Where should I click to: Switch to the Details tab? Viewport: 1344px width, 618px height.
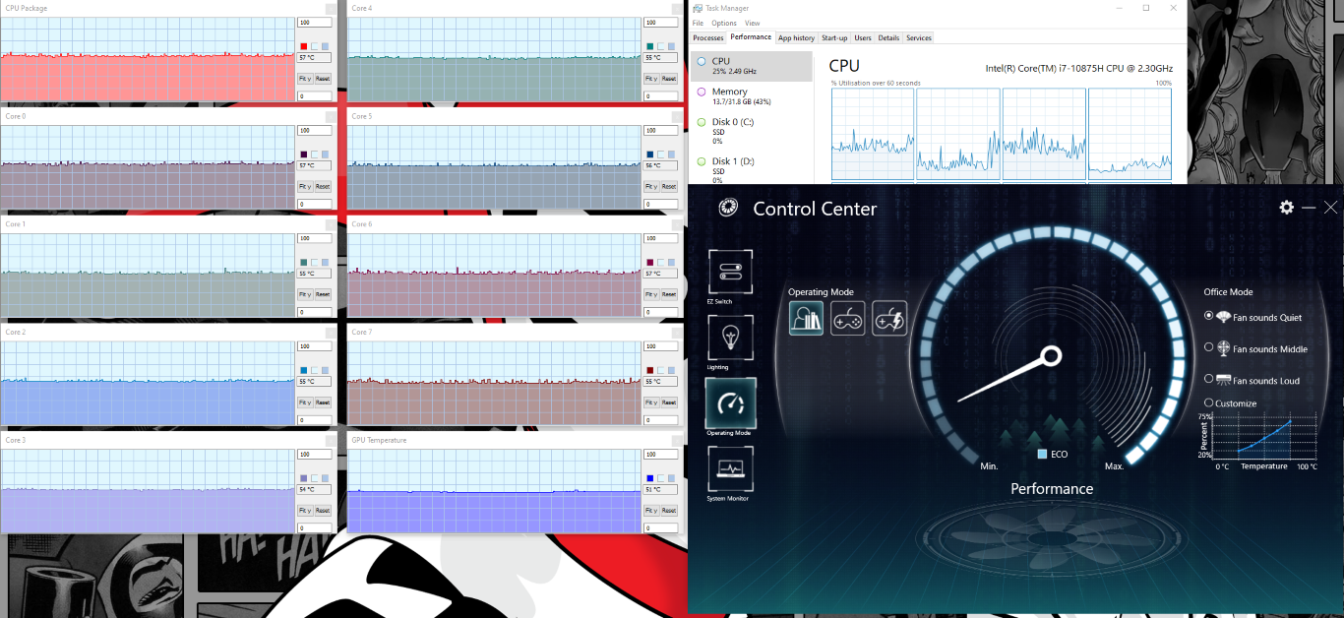tap(888, 38)
